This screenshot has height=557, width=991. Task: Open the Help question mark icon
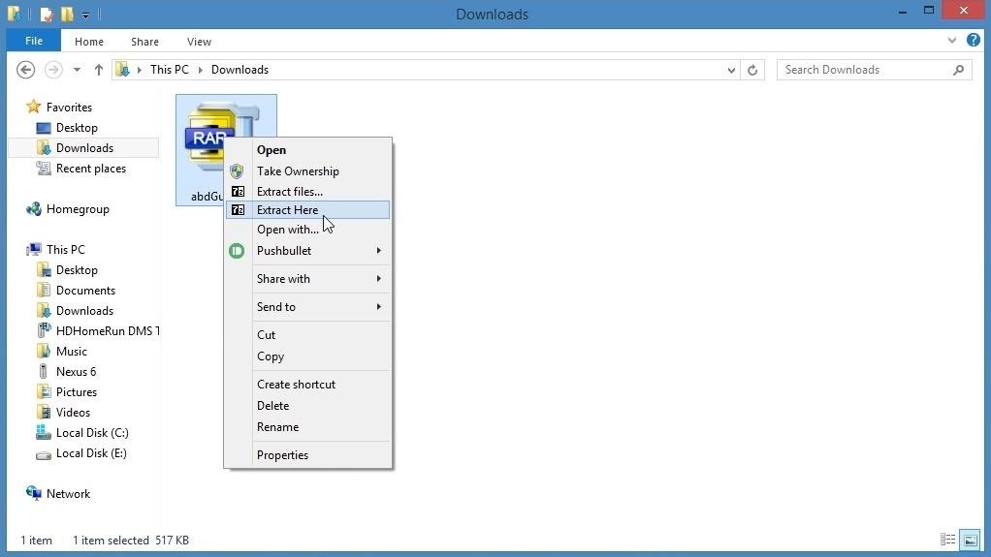tap(974, 41)
